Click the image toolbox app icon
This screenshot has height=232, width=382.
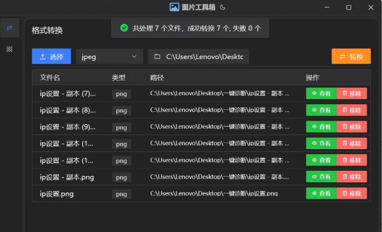click(174, 7)
